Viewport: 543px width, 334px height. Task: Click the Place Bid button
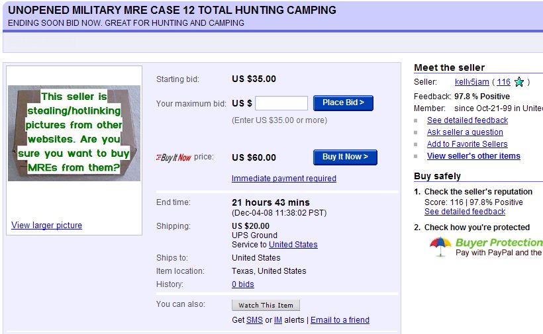[x=343, y=103]
